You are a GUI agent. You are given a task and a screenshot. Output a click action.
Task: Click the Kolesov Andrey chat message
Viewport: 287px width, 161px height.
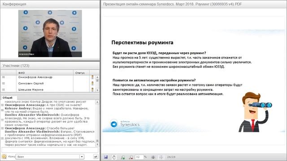click(x=47, y=110)
